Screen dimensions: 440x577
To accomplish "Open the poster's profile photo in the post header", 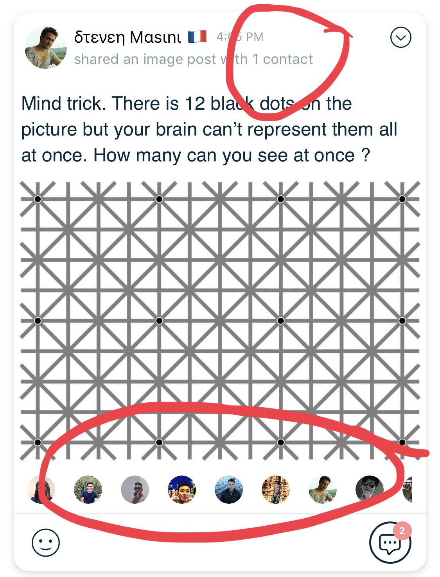I will [x=45, y=48].
